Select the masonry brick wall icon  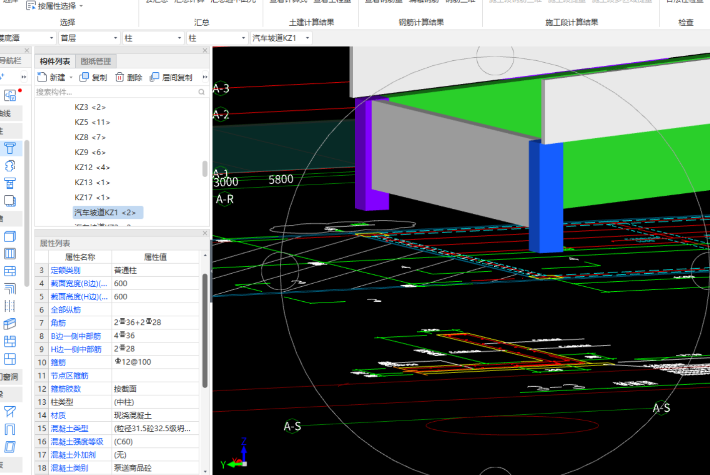click(10, 271)
